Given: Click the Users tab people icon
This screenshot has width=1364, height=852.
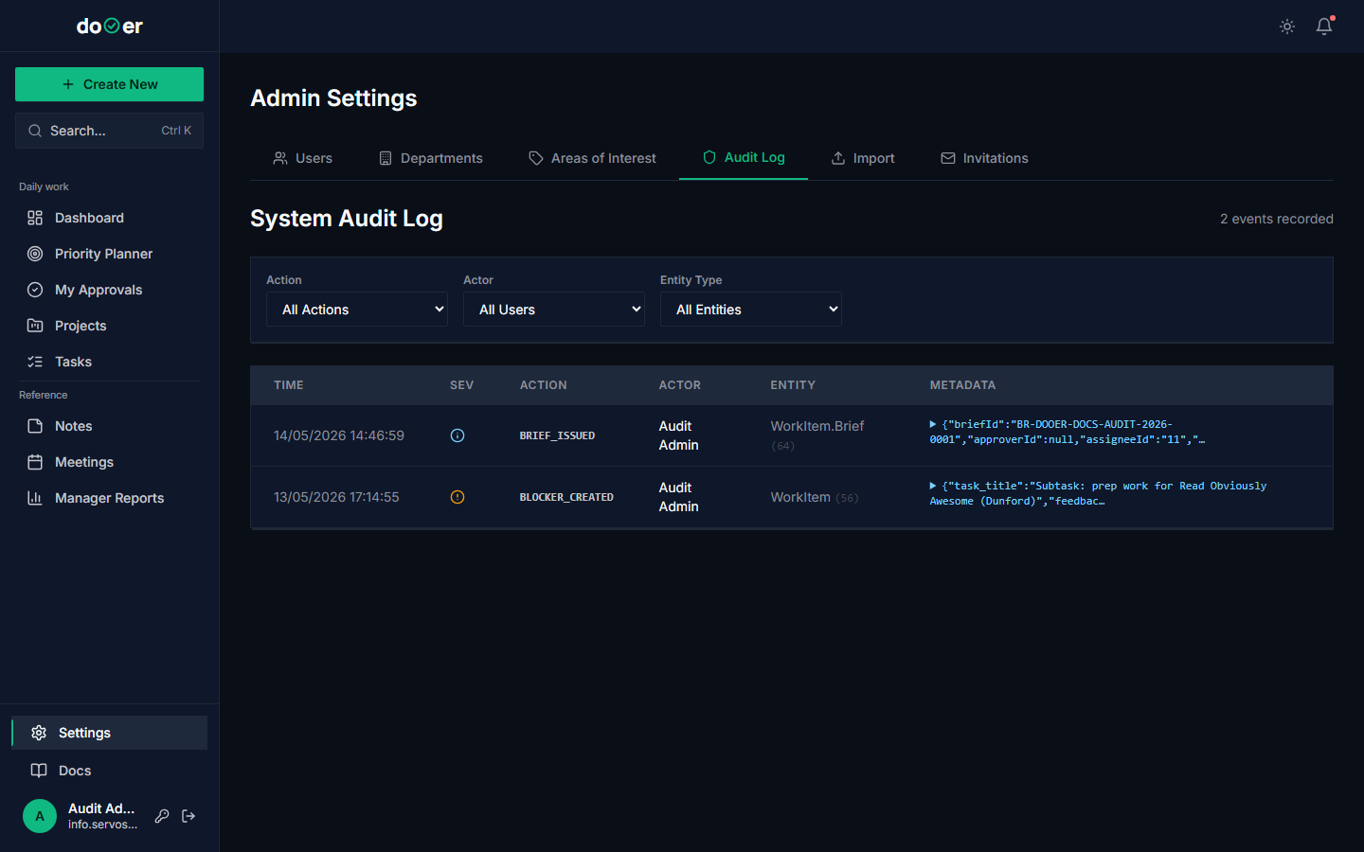Looking at the screenshot, I should (280, 158).
